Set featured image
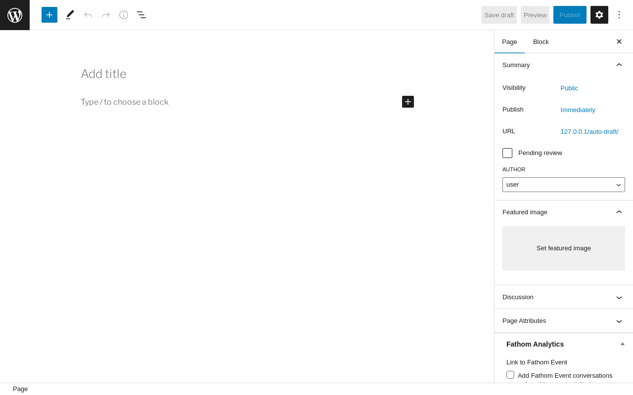This screenshot has height=395, width=633. [x=564, y=248]
